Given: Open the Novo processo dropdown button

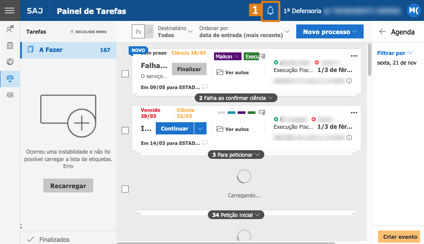Looking at the screenshot, I should click(x=329, y=31).
